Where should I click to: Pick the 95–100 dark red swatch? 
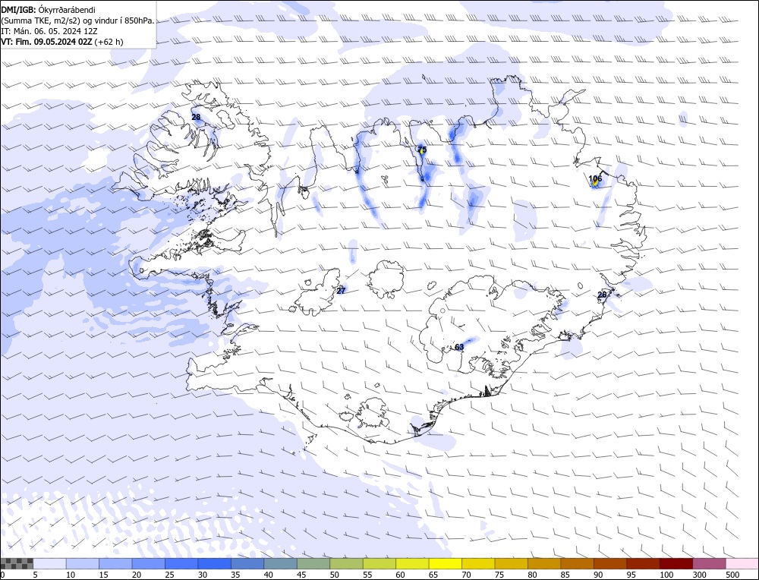tap(642, 563)
